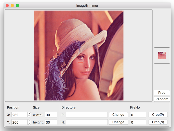Click the N directory path field
This screenshot has height=131, width=174.
coord(87,122)
